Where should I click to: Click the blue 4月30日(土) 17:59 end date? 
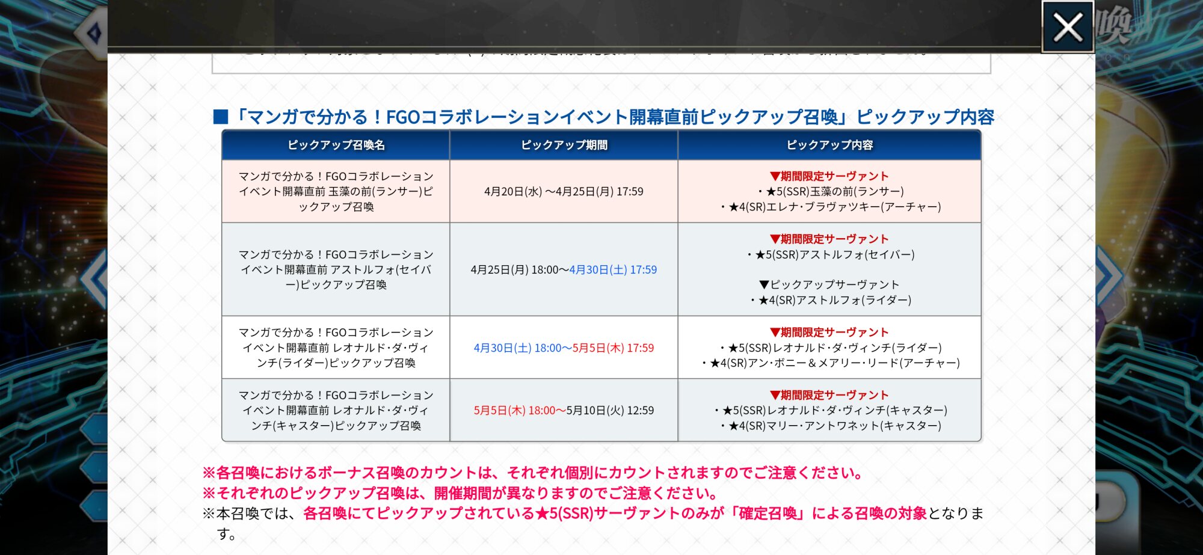tap(613, 270)
